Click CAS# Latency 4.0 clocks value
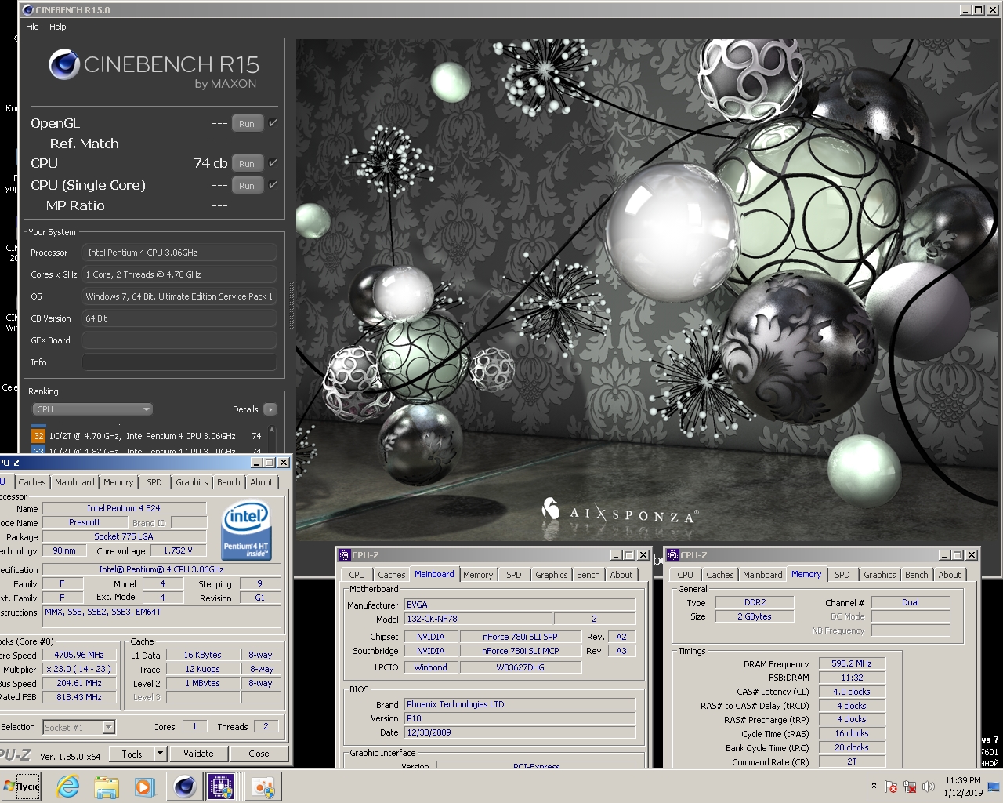This screenshot has width=1003, height=803. pos(852,692)
